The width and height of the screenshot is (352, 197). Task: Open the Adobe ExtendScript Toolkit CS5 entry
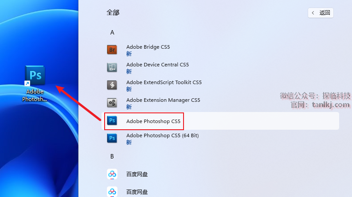tap(164, 82)
